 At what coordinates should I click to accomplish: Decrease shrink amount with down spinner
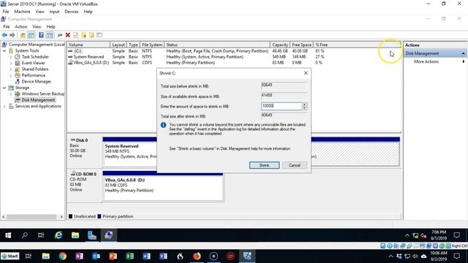[x=304, y=107]
